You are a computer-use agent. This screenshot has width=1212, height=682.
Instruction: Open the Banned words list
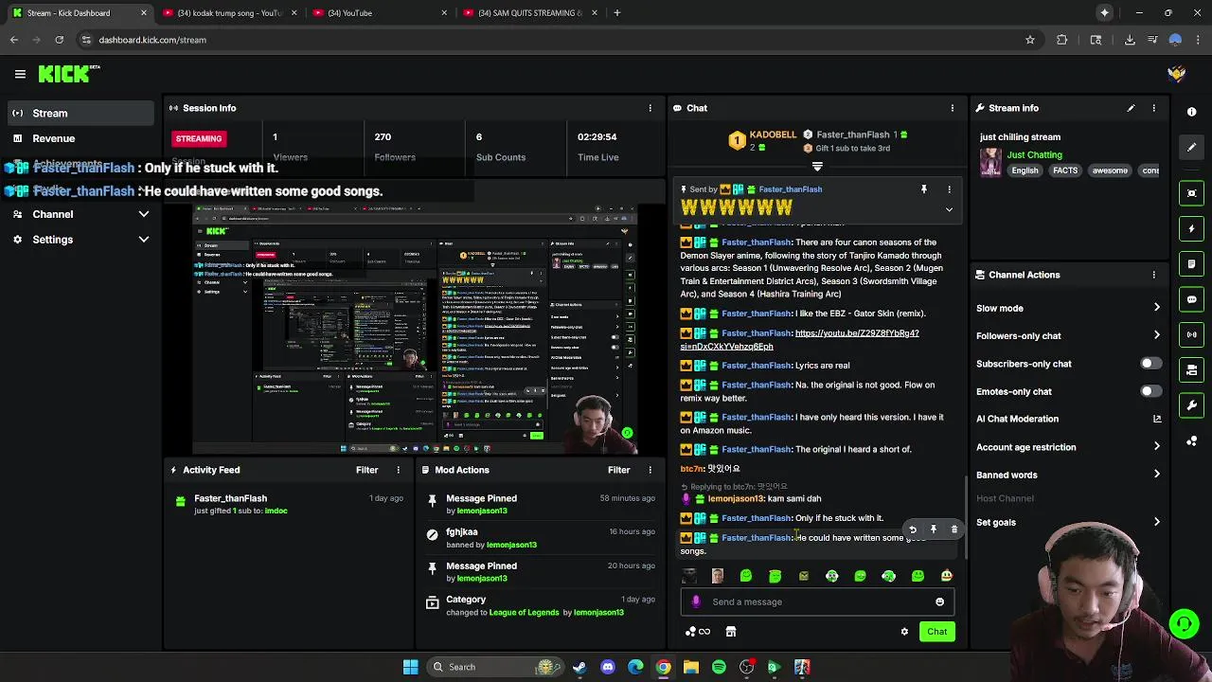1068,475
